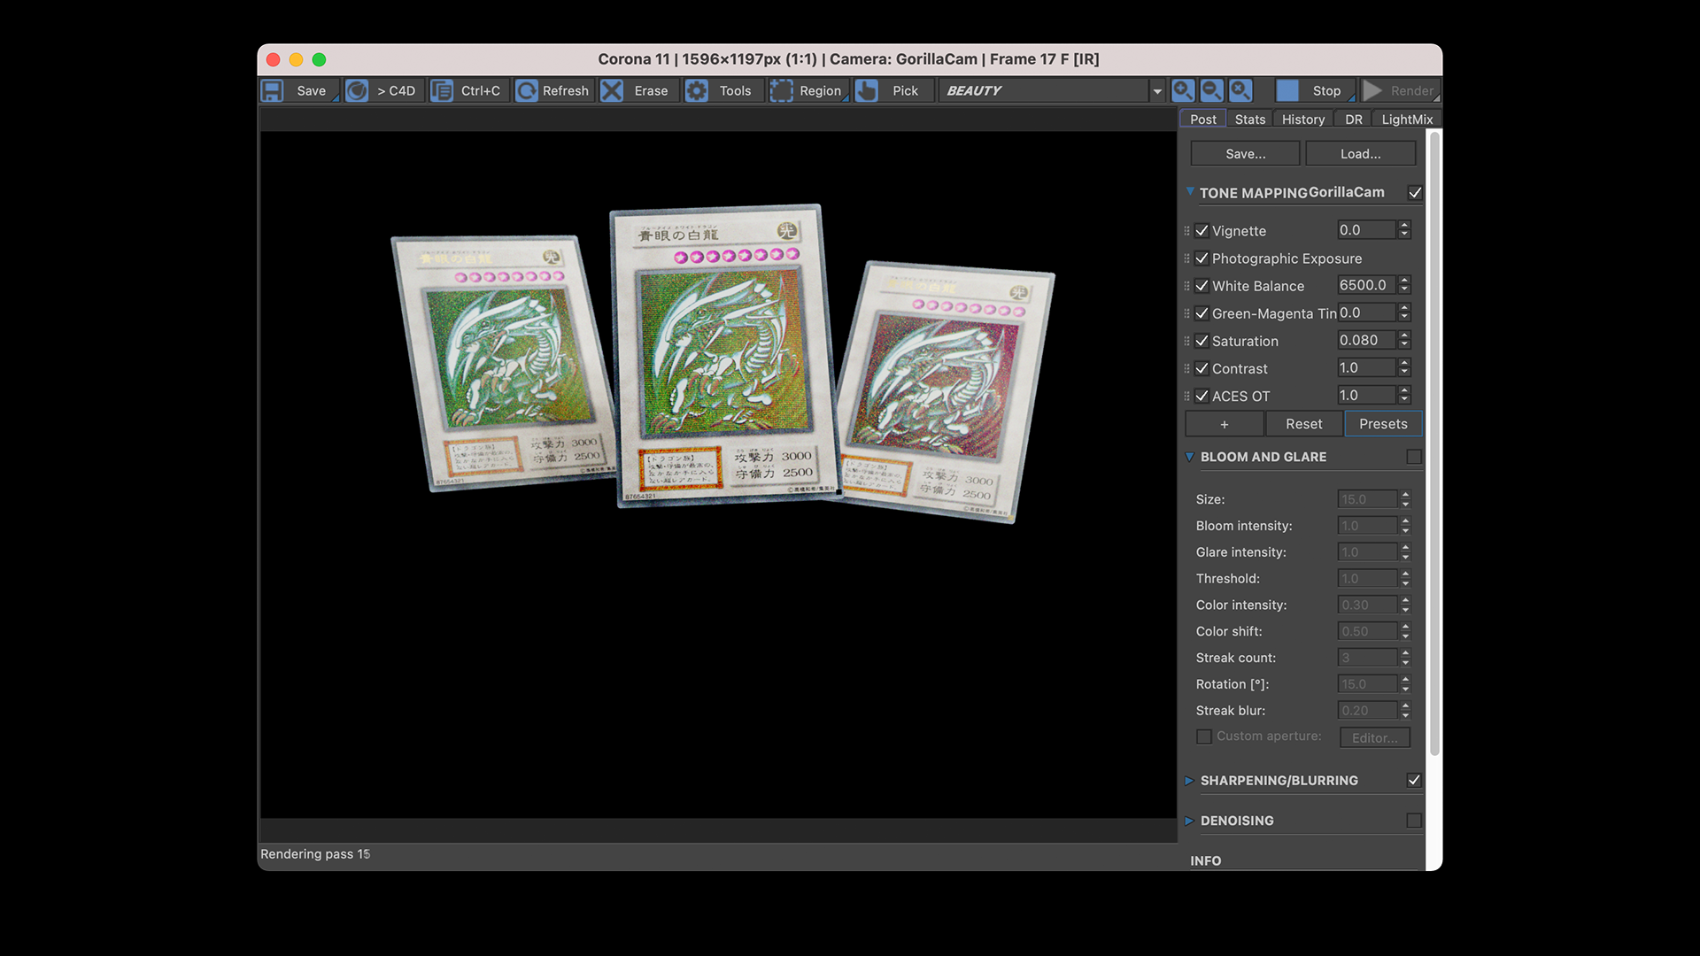Disable Green-Magenta Tint operator
The height and width of the screenshot is (956, 1700).
[x=1202, y=313]
